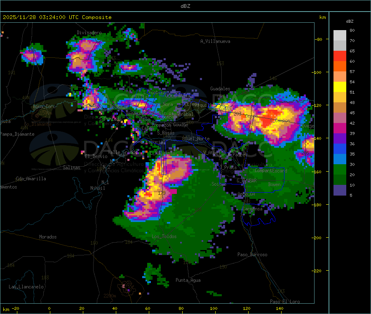Screen dimensions: 371x314
Task: Click the Paso_El_Loro place label
Action: pyautogui.click(x=285, y=302)
